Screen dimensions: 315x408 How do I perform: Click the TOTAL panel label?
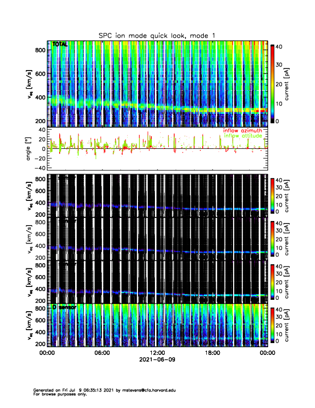tap(60, 45)
